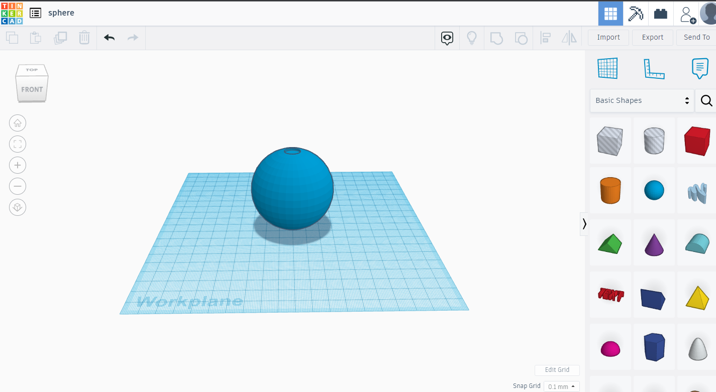Click the Paste tool
This screenshot has height=392, width=716.
pos(35,38)
